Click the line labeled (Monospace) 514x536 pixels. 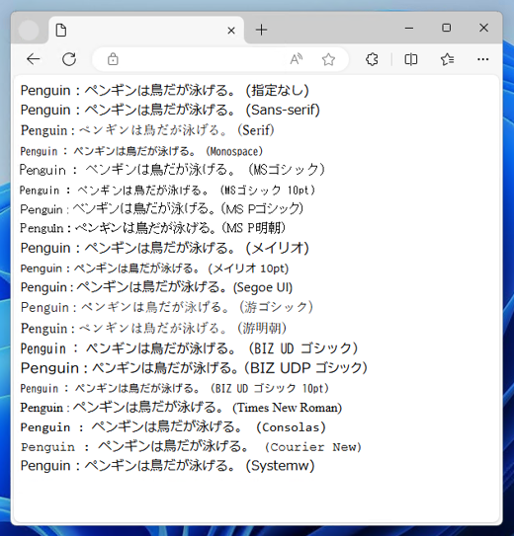[x=141, y=151]
